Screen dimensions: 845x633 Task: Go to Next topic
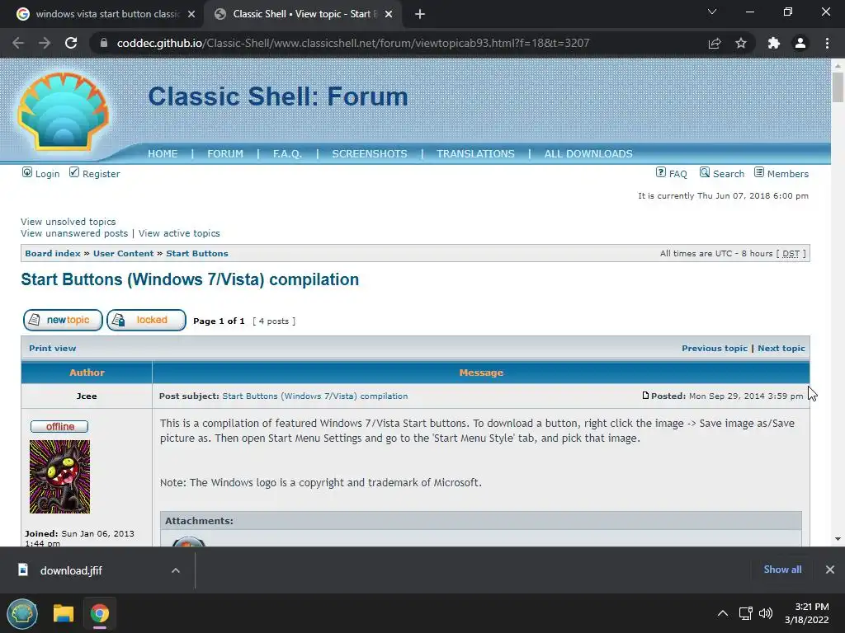(781, 349)
